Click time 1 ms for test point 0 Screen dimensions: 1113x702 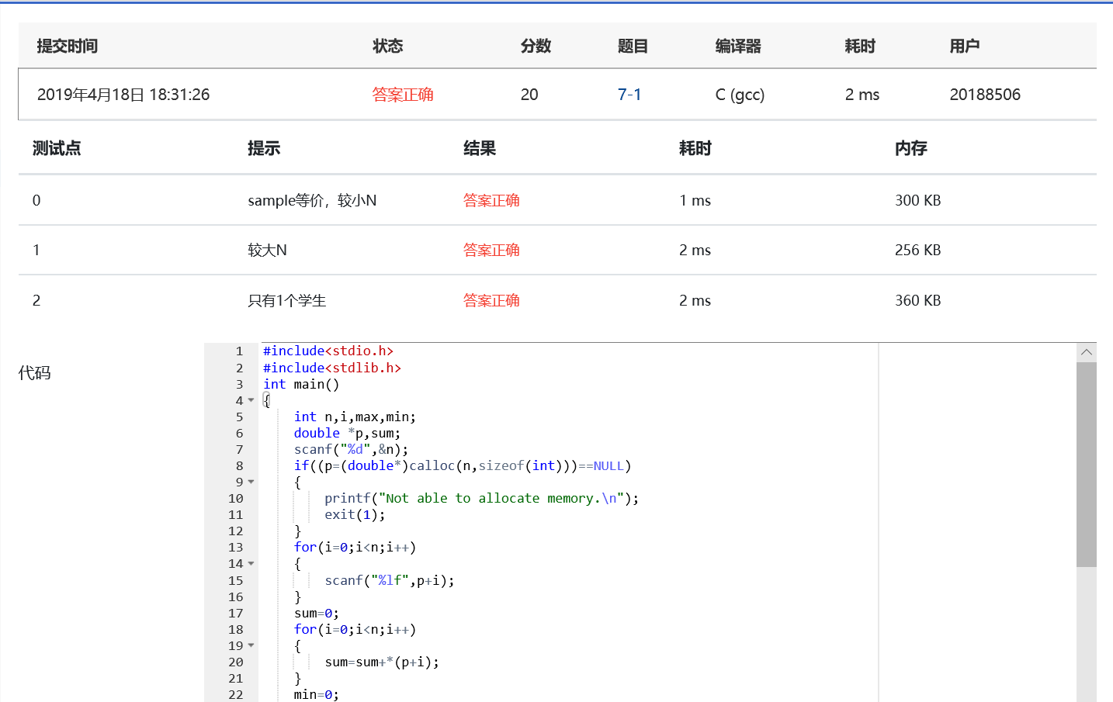click(695, 200)
